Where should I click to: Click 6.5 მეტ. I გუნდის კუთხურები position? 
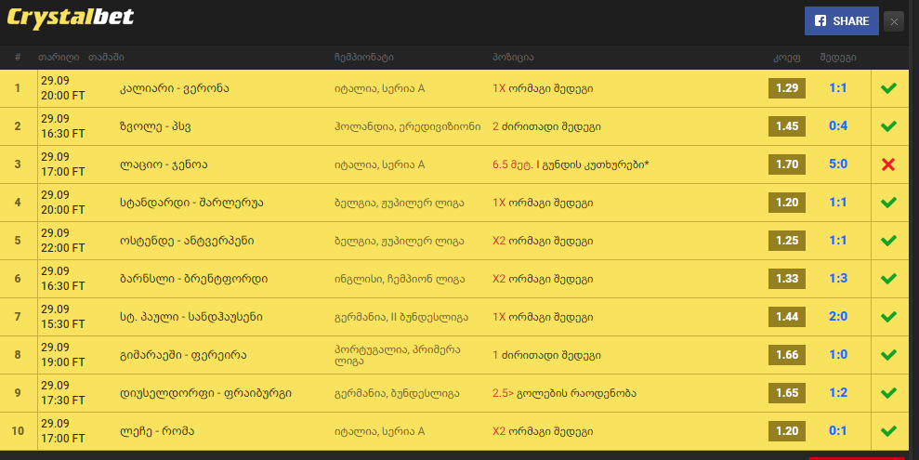[571, 164]
